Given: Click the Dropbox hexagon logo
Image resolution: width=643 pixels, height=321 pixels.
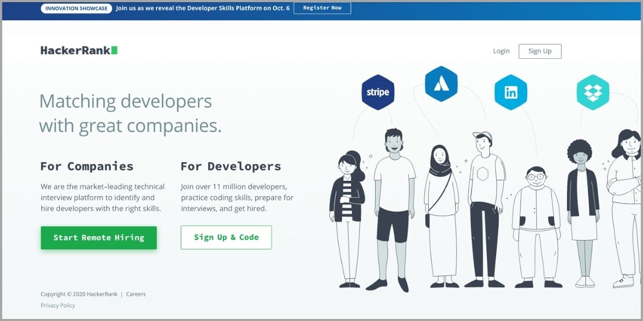Looking at the screenshot, I should pos(593,93).
